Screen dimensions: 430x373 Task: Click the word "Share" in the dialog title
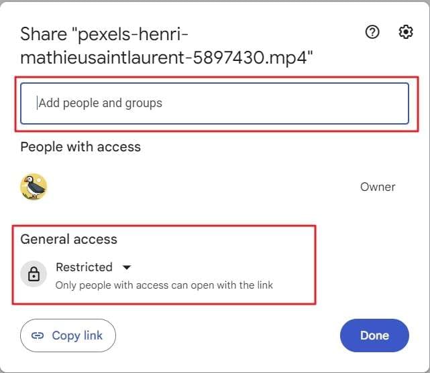(42, 34)
